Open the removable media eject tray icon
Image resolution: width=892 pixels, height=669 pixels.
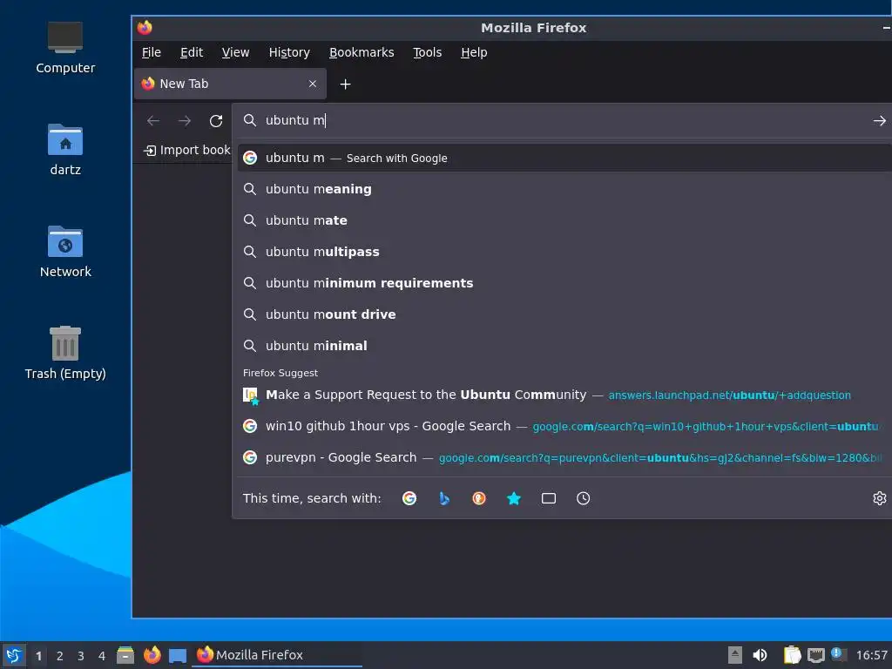(735, 655)
